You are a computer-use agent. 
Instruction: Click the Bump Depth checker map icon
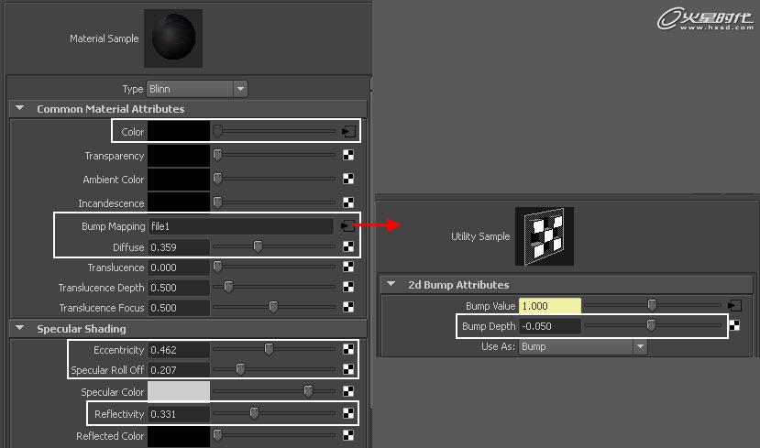point(735,325)
